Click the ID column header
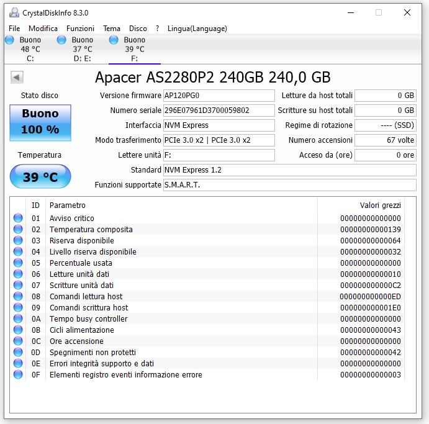 [x=35, y=205]
